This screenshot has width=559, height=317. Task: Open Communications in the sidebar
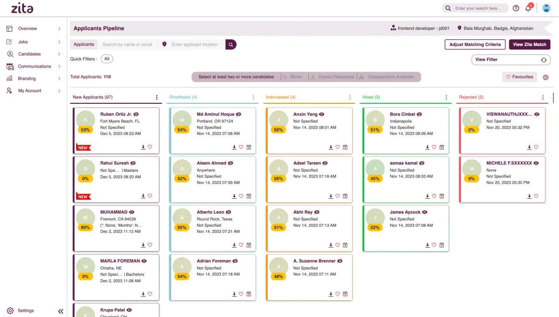point(34,67)
